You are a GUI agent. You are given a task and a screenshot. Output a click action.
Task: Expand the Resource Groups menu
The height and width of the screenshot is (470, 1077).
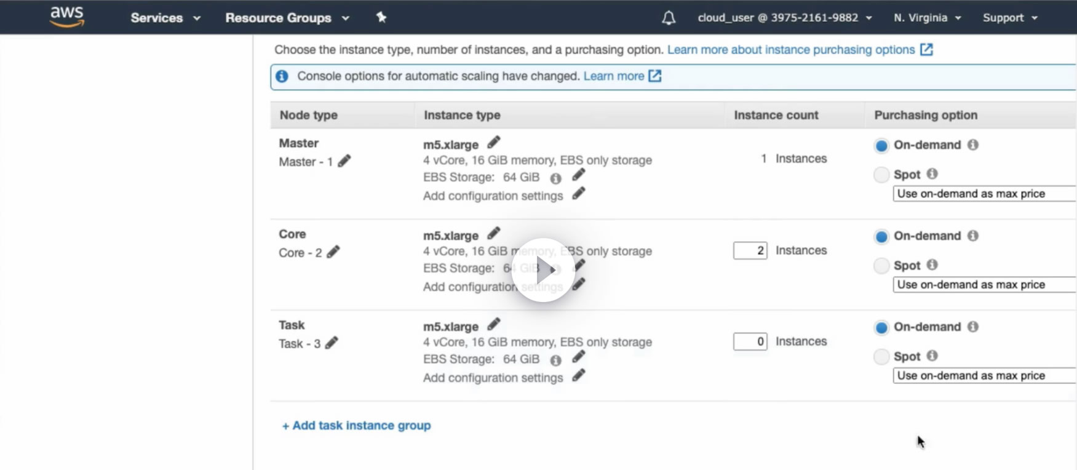click(x=287, y=18)
